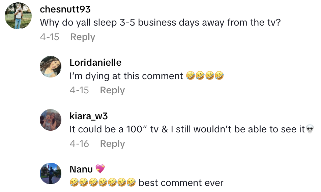View kiara_w3's profile avatar
Image resolution: width=321 pixels, height=192 pixels.
pos(51,120)
